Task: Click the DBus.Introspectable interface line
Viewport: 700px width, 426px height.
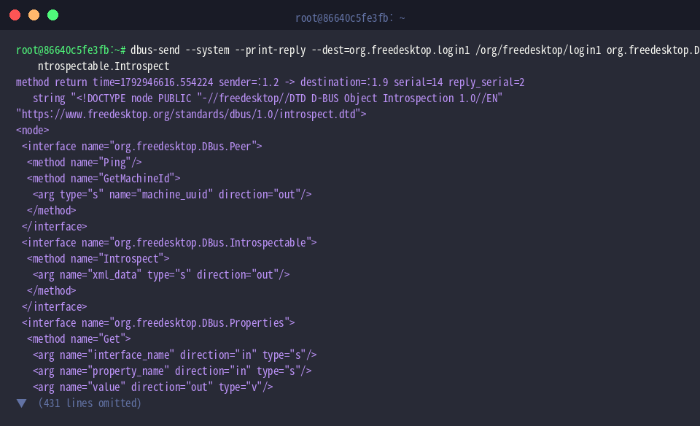Action: coord(169,243)
